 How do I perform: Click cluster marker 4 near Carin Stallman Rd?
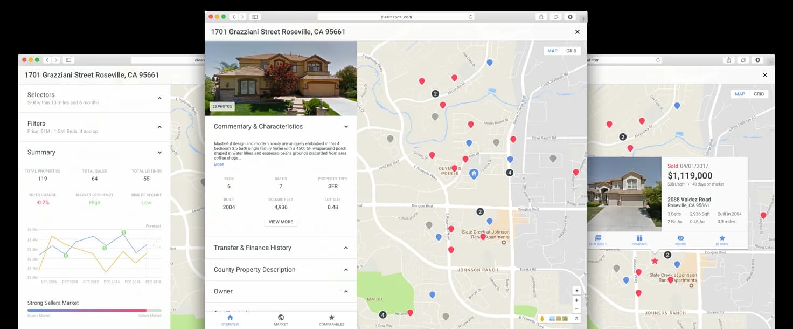(510, 173)
